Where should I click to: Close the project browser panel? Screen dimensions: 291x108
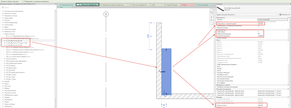56,4
